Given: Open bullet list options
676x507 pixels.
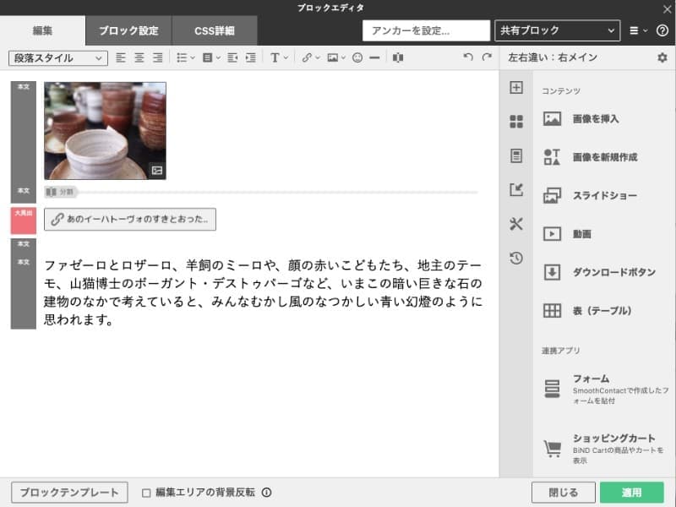Looking at the screenshot, I should point(186,57).
